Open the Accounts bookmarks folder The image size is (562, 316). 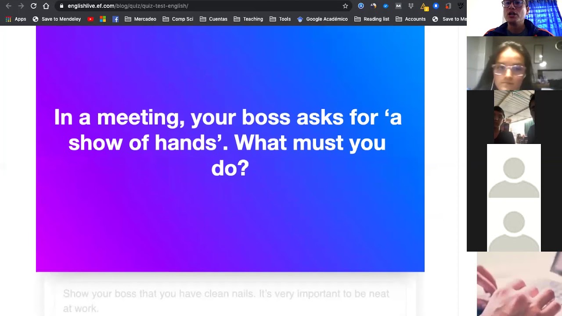[x=411, y=19]
